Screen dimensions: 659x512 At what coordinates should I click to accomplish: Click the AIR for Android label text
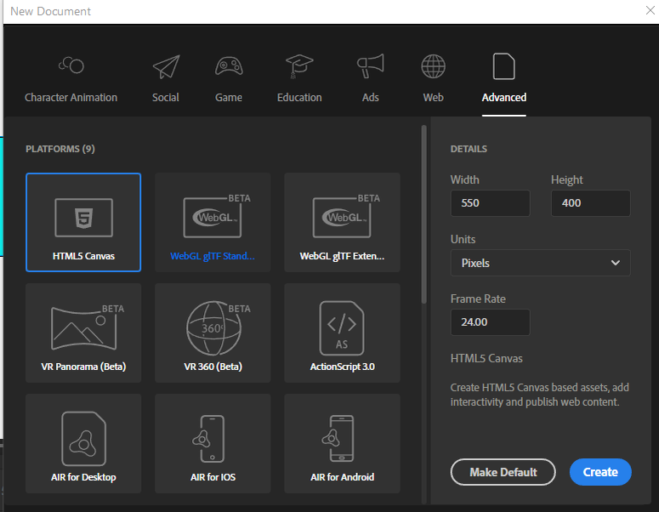[343, 477]
